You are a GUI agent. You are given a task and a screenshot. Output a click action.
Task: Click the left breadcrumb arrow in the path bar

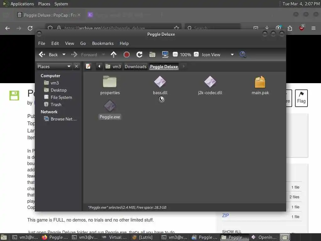click(99, 67)
